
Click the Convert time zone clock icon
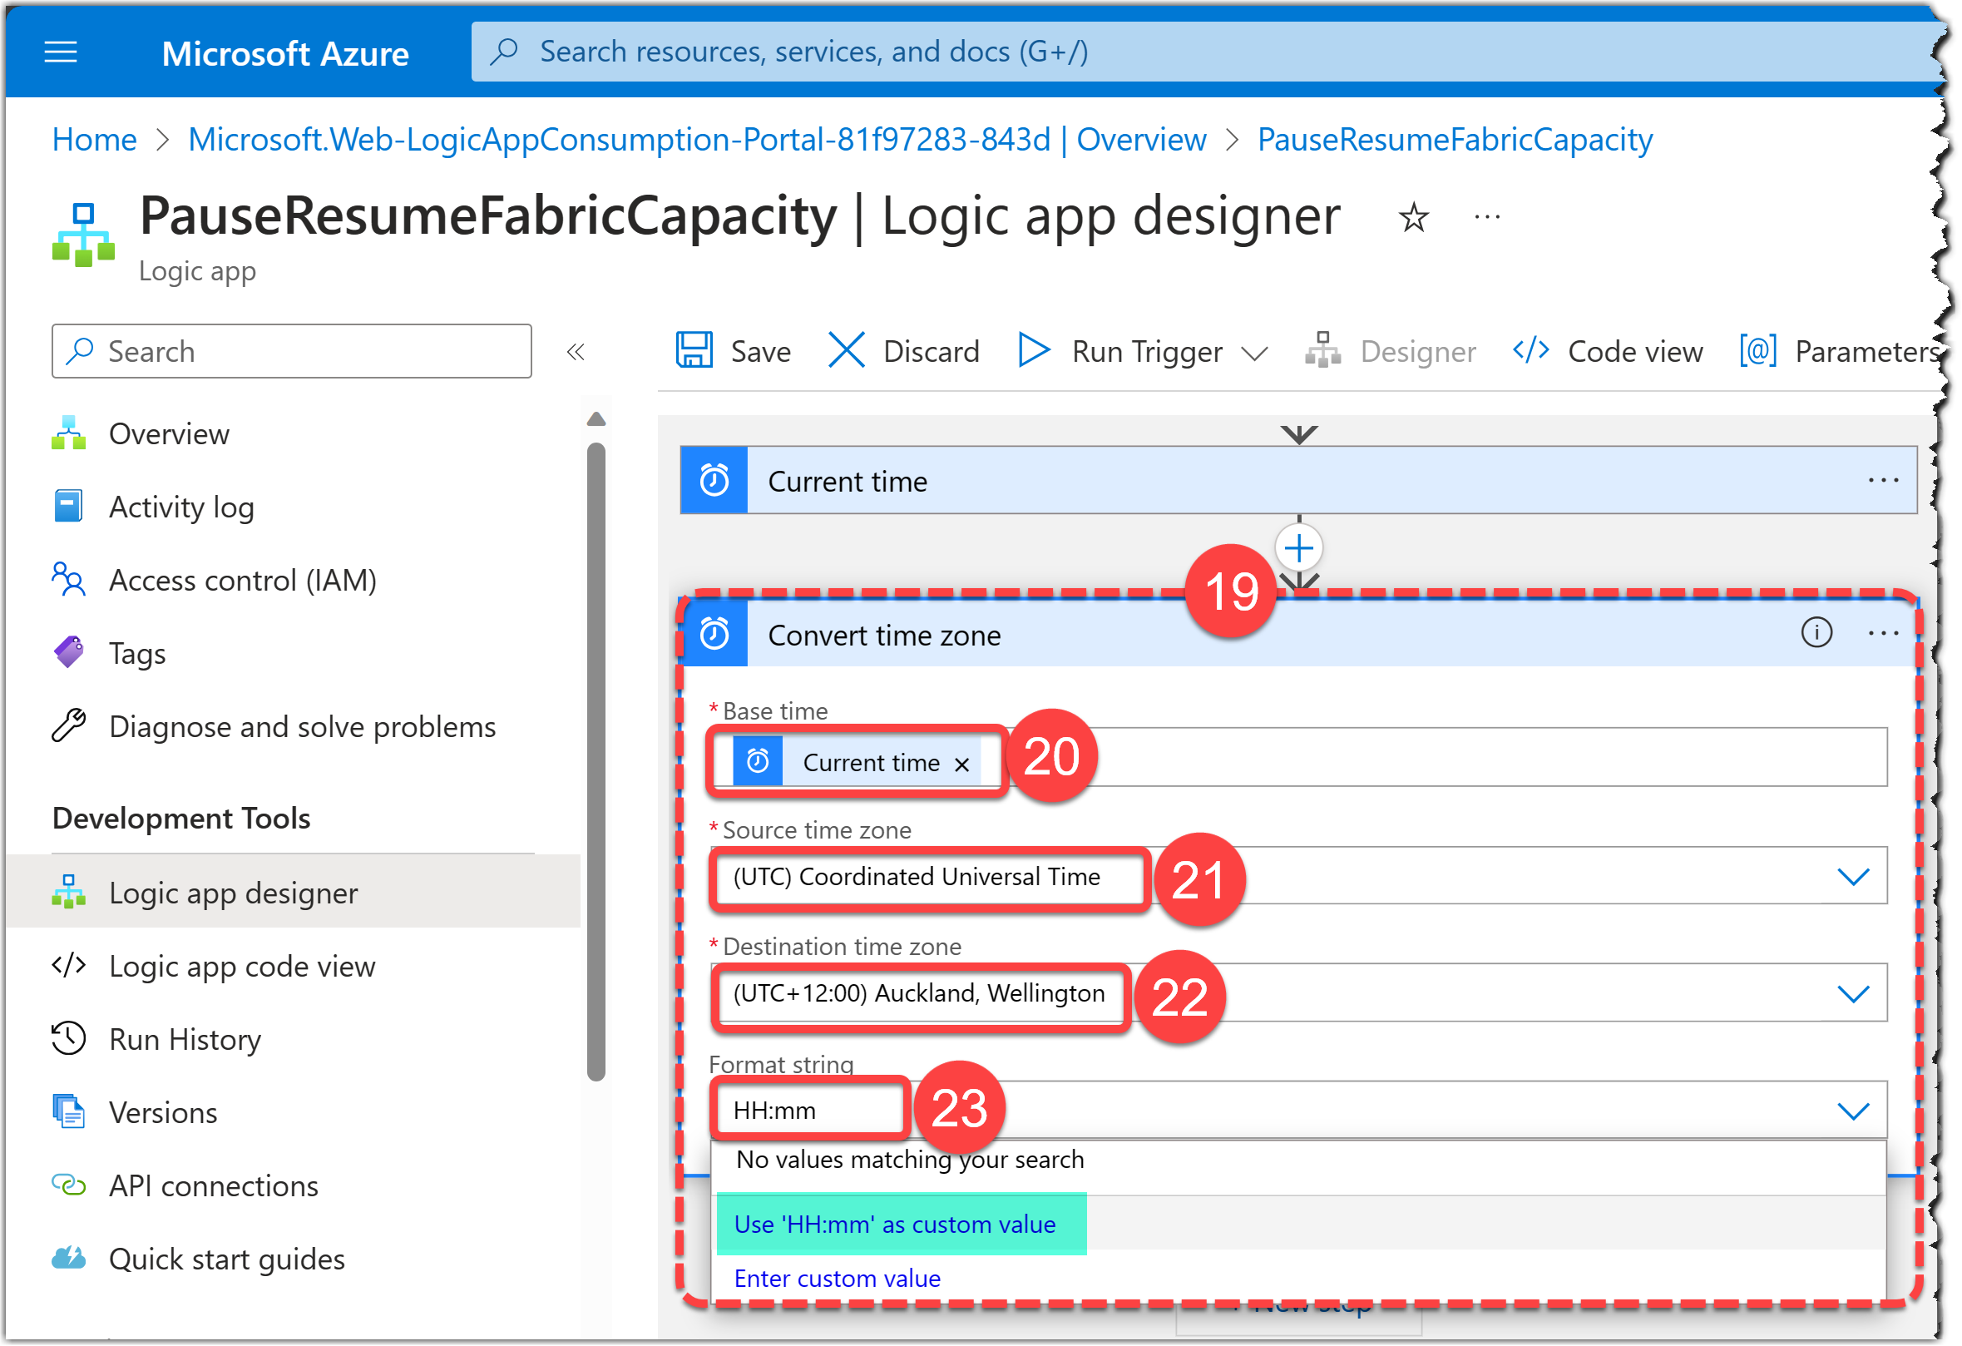click(x=715, y=635)
